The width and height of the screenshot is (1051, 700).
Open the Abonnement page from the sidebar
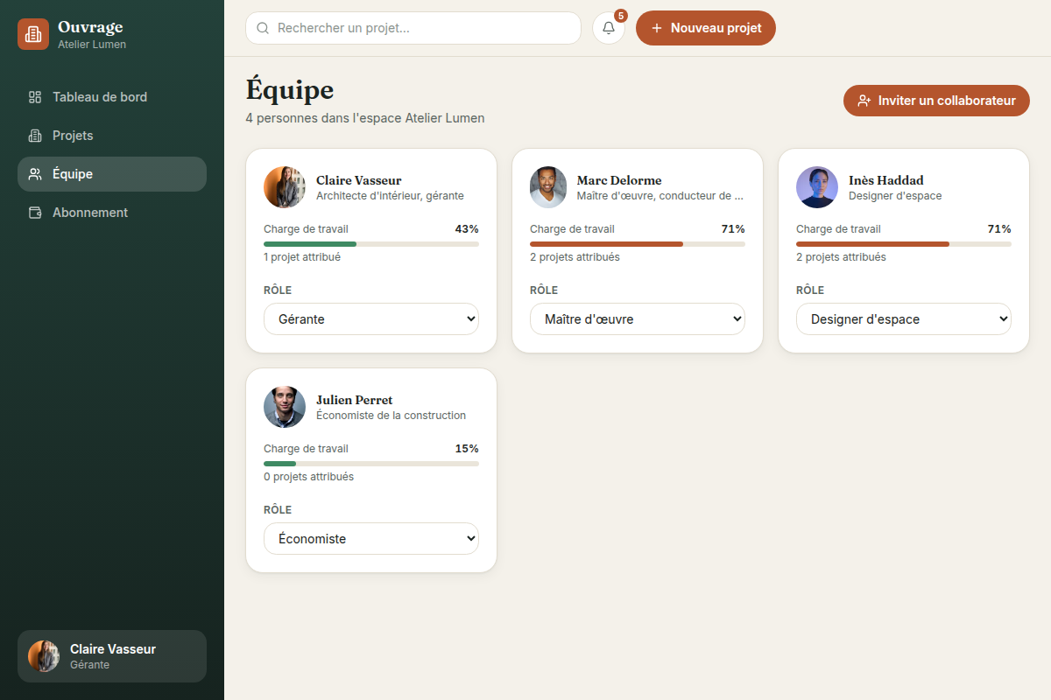tap(112, 213)
